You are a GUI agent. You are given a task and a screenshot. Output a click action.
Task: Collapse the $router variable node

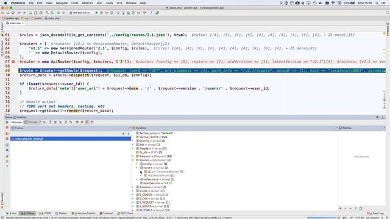133,160
